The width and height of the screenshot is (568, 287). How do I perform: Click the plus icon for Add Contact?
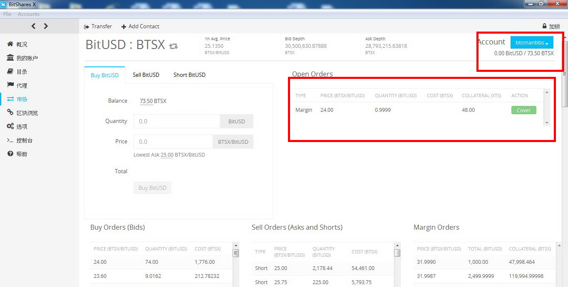pos(124,27)
